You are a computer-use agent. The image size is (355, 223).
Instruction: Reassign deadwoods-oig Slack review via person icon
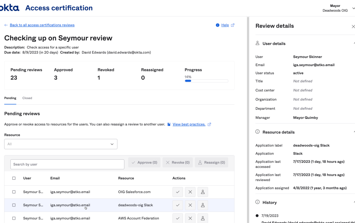tap(203, 205)
